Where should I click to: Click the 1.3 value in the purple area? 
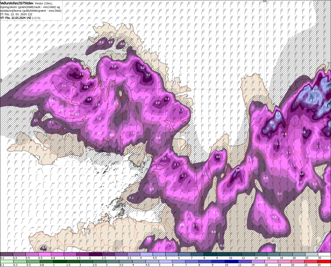(132, 133)
